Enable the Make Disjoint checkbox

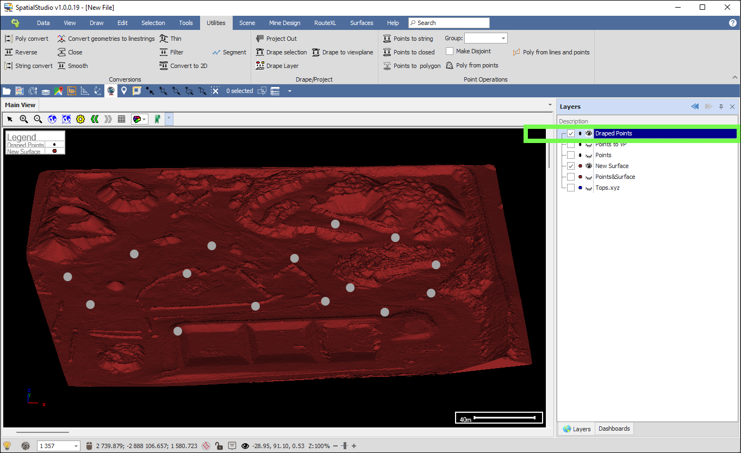[450, 51]
